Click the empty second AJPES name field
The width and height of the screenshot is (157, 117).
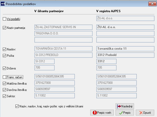125,33
